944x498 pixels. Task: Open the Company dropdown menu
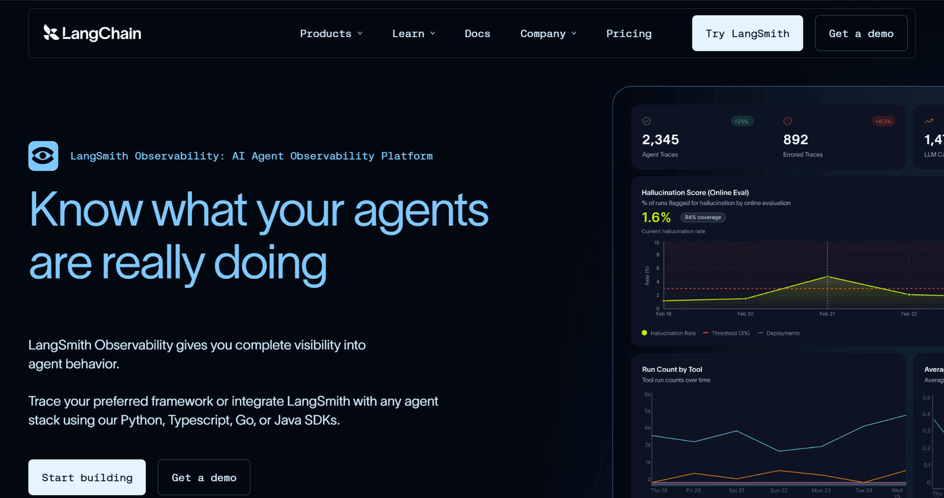(548, 34)
